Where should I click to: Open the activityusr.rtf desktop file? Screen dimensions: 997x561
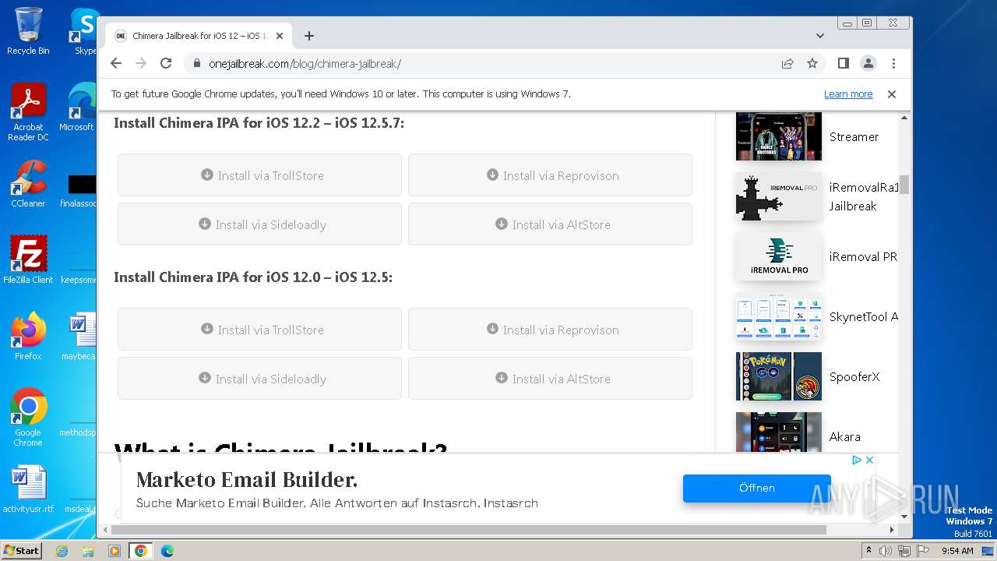[x=28, y=489]
